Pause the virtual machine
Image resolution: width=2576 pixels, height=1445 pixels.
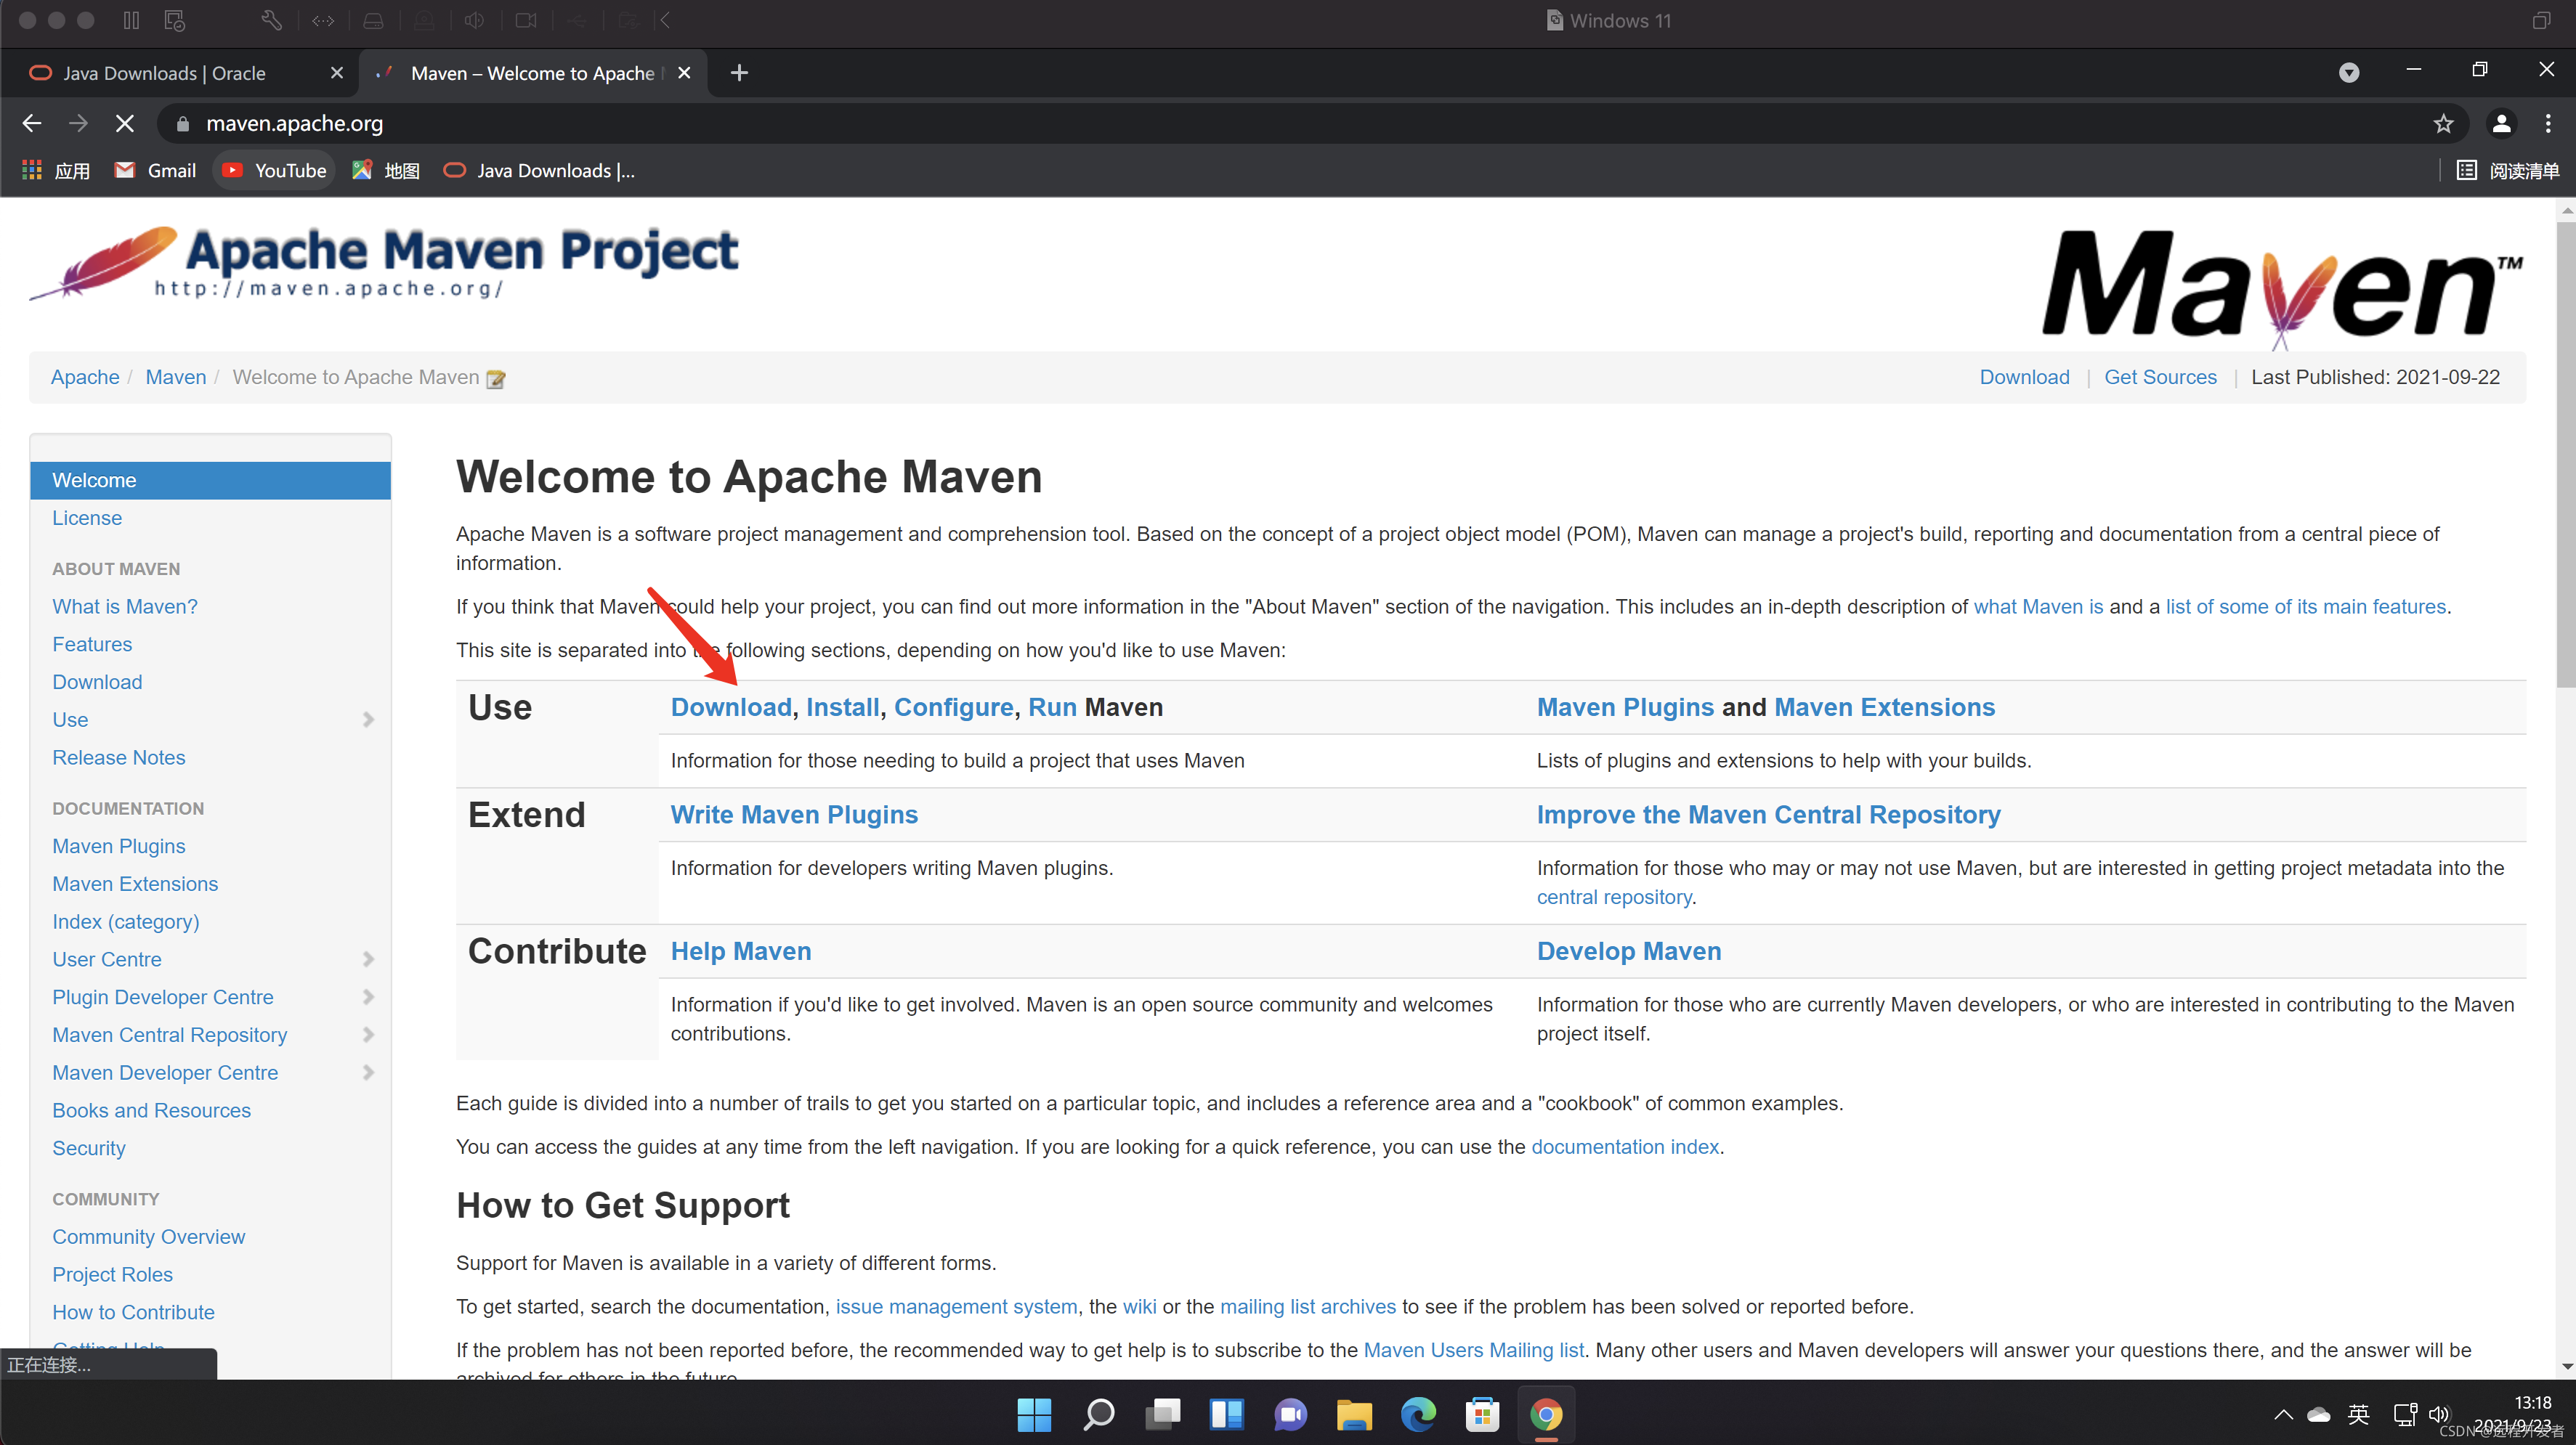tap(131, 20)
